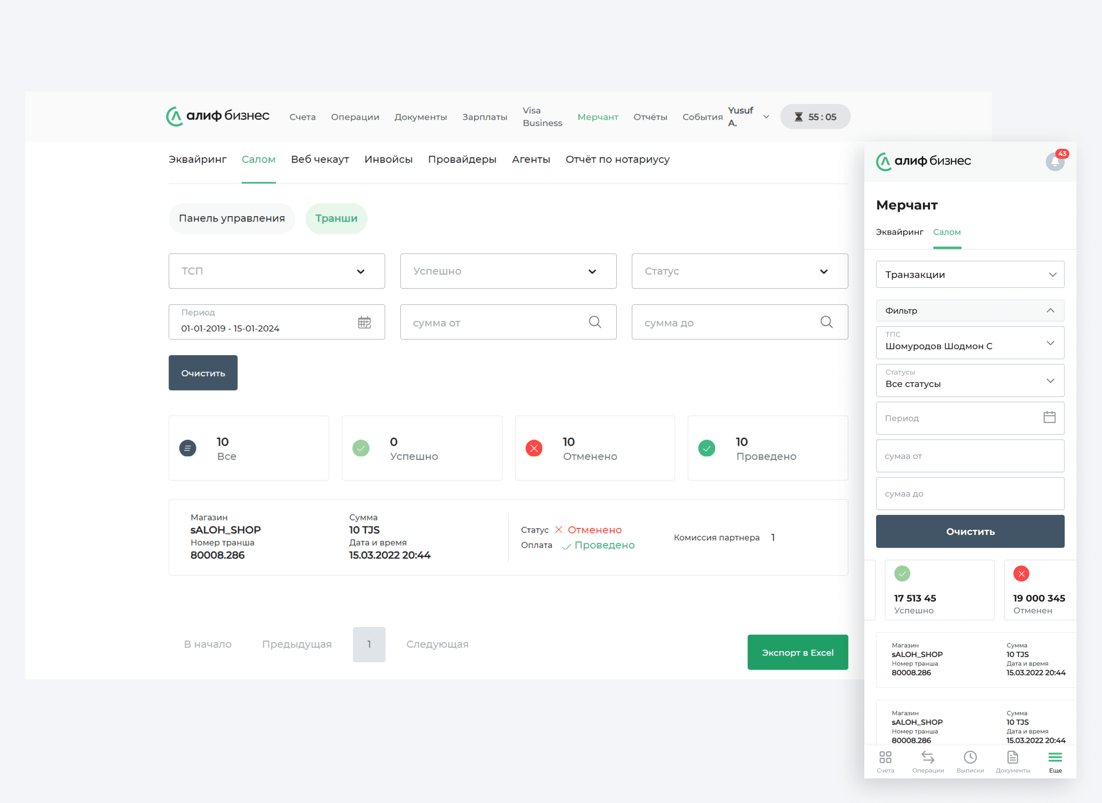1102x803 pixels.
Task: Click the desktop сумма до input
Action: click(x=740, y=322)
